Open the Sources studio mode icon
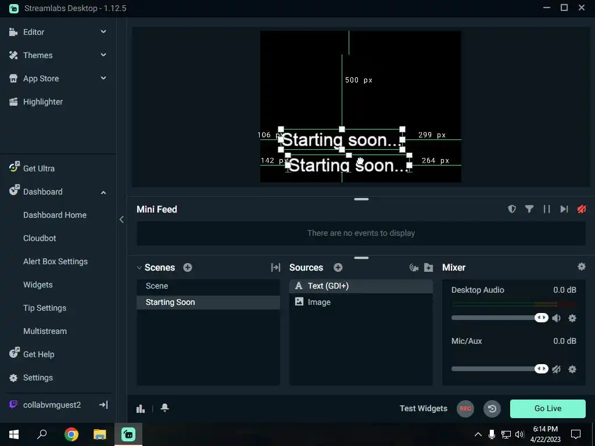 (x=414, y=268)
